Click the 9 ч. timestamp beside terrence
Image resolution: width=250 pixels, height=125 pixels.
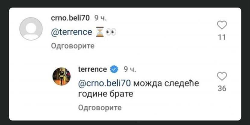coord(130,70)
